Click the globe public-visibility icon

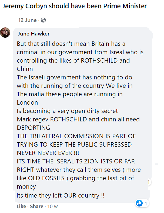[x=43, y=20]
